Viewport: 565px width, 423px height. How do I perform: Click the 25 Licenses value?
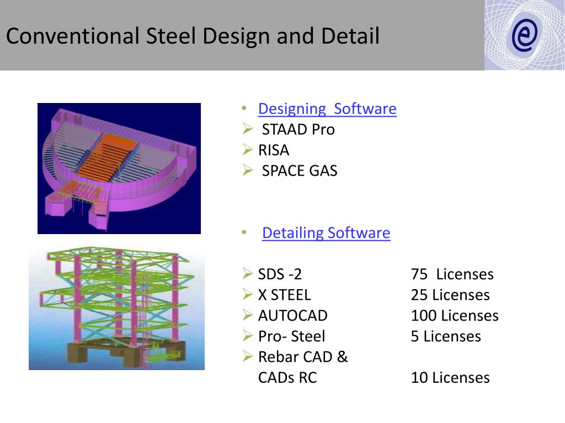450,295
